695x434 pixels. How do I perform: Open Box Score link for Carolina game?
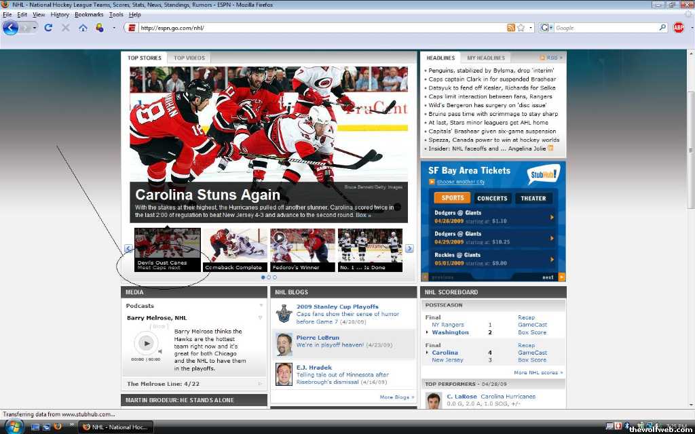click(531, 360)
